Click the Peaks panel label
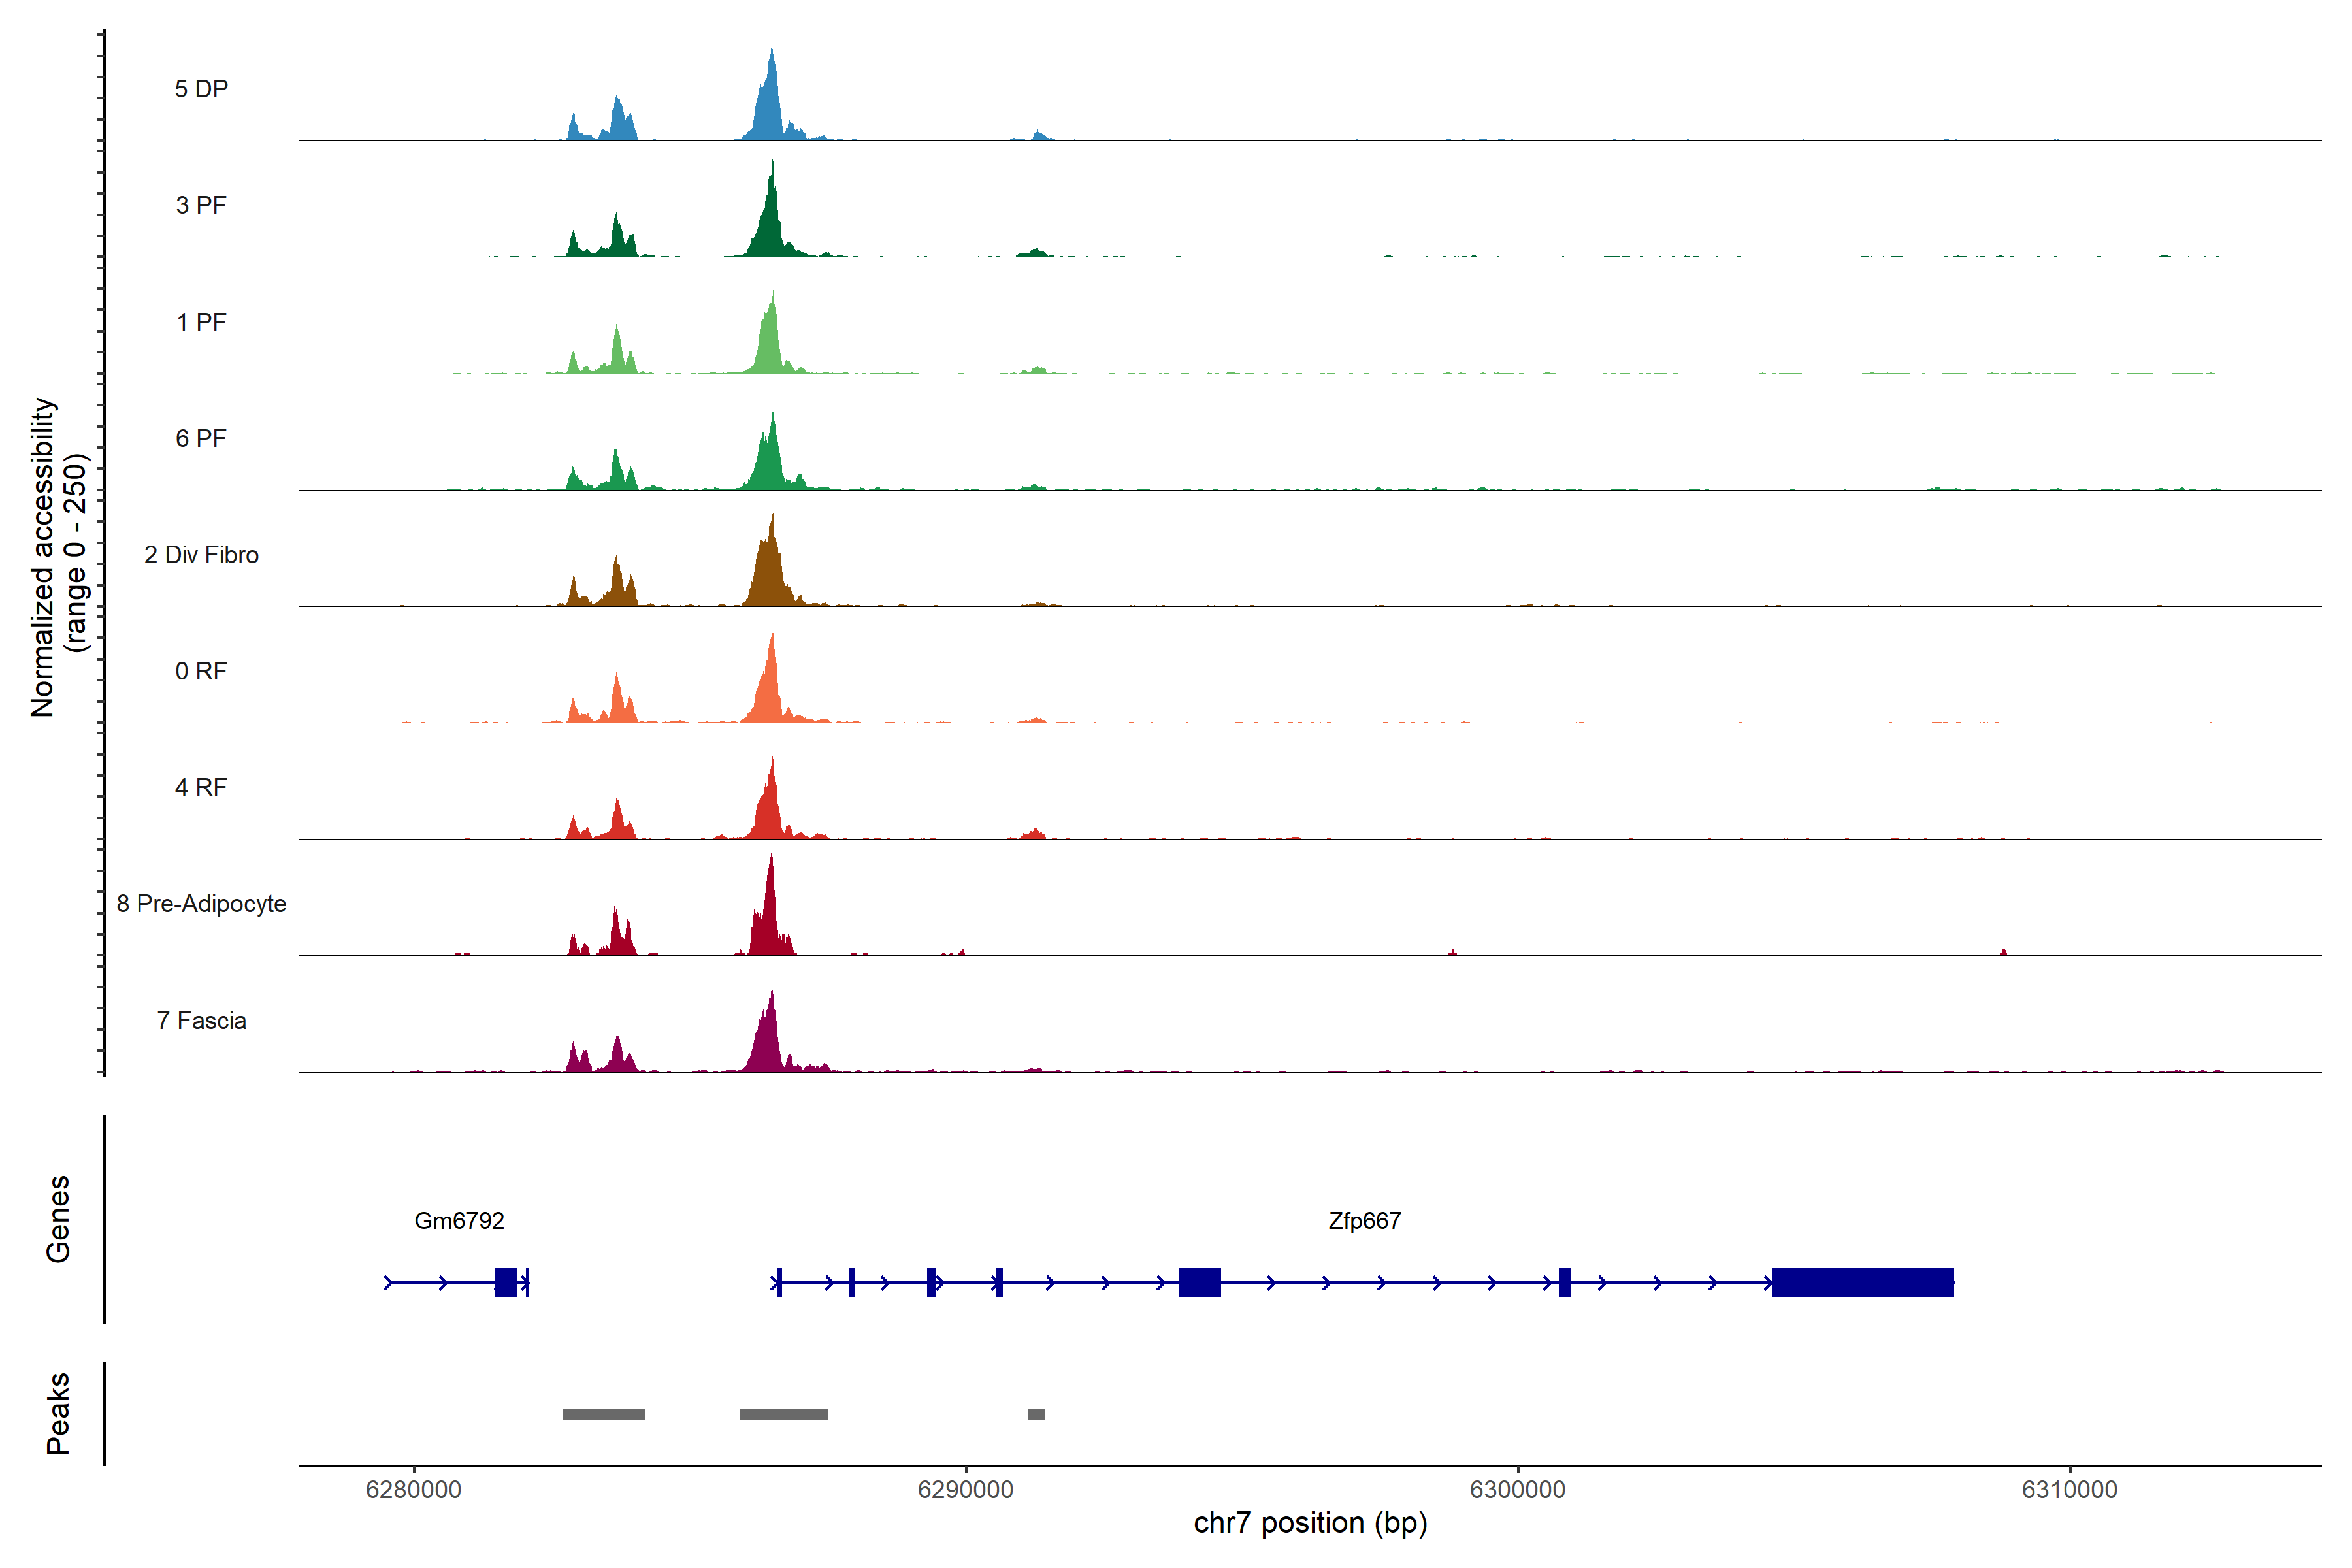The height and width of the screenshot is (1568, 2352). (58, 1413)
